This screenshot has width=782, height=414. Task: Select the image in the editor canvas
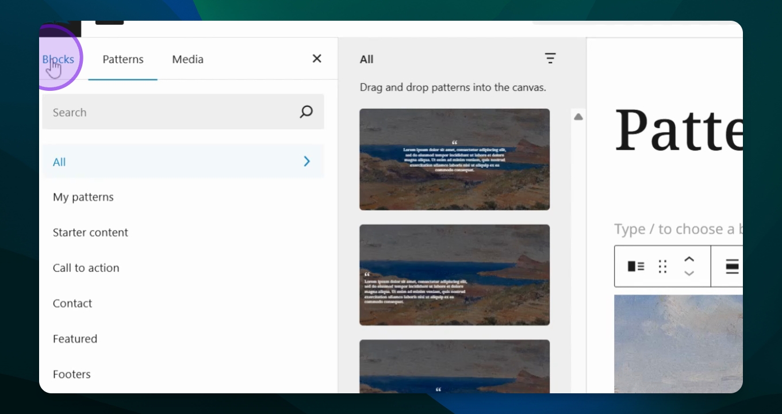(x=678, y=344)
